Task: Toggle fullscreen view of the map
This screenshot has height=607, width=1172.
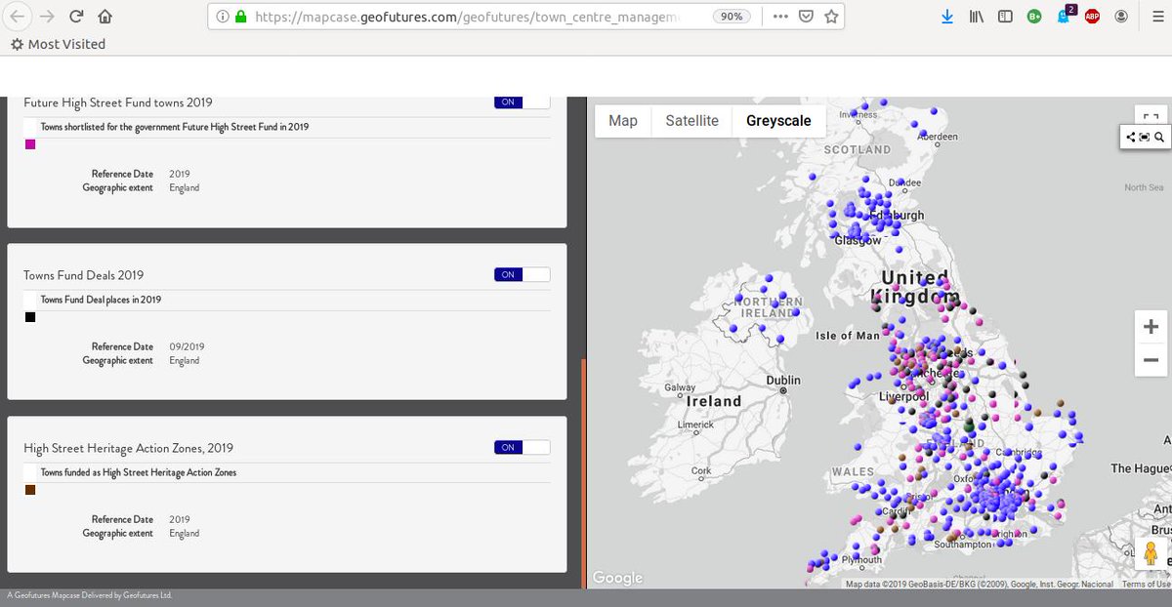Action: click(x=1151, y=117)
